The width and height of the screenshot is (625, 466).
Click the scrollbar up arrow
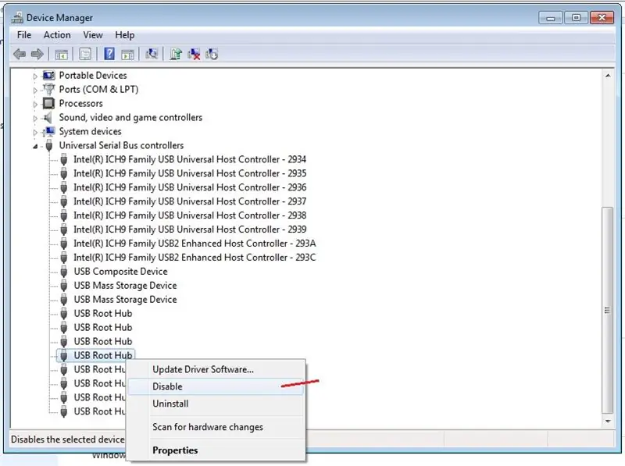608,76
